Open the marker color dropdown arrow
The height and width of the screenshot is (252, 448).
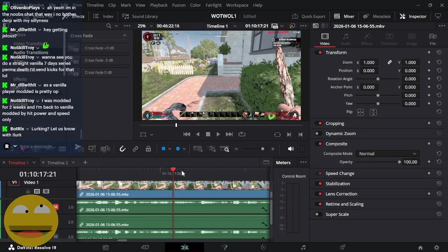[x=184, y=149]
